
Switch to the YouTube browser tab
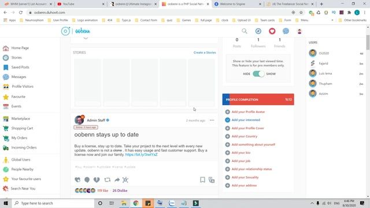tap(81, 4)
